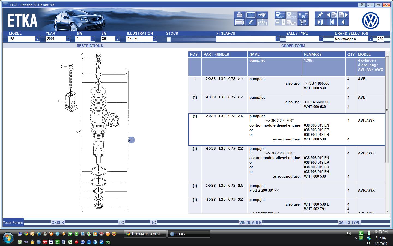Switch to the Tremura toata masi Chrome window
393x246 pixels.
point(145,234)
